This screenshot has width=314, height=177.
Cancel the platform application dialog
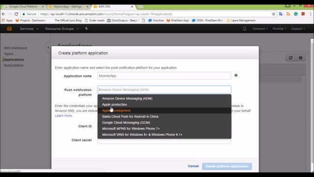(193, 166)
